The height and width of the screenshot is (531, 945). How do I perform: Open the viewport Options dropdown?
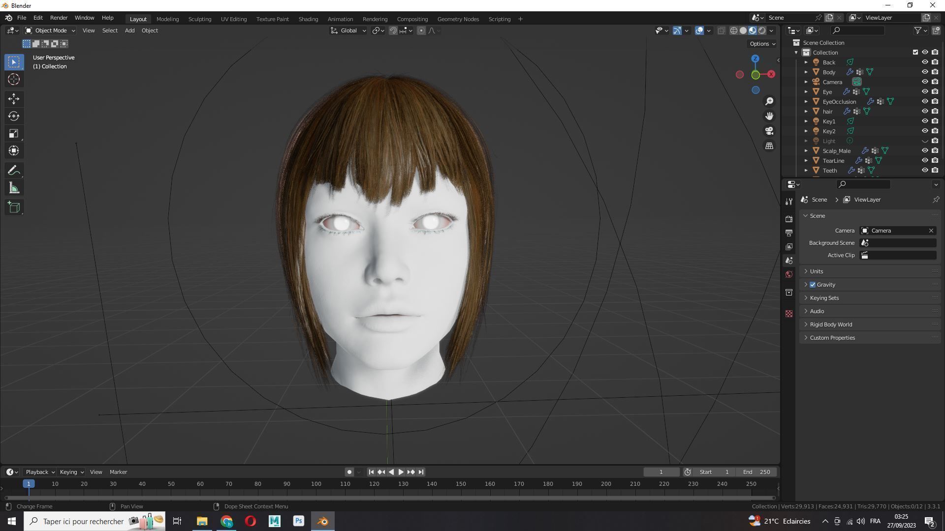[x=762, y=44]
